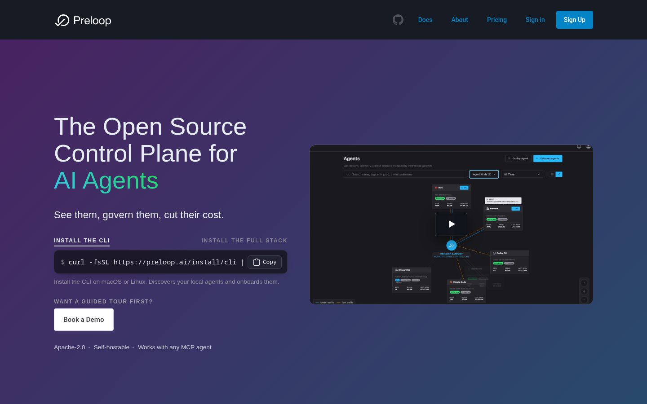Screen dimensions: 647x404
Task: Click 'WANT A GUIDED TOUR FIRST?' label
Action: coord(103,302)
